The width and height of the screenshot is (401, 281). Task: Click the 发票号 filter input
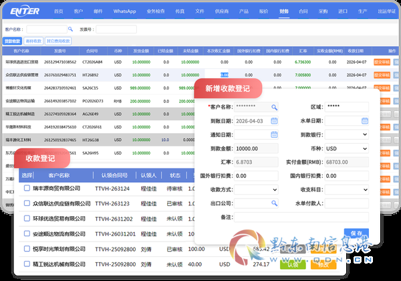(116, 29)
